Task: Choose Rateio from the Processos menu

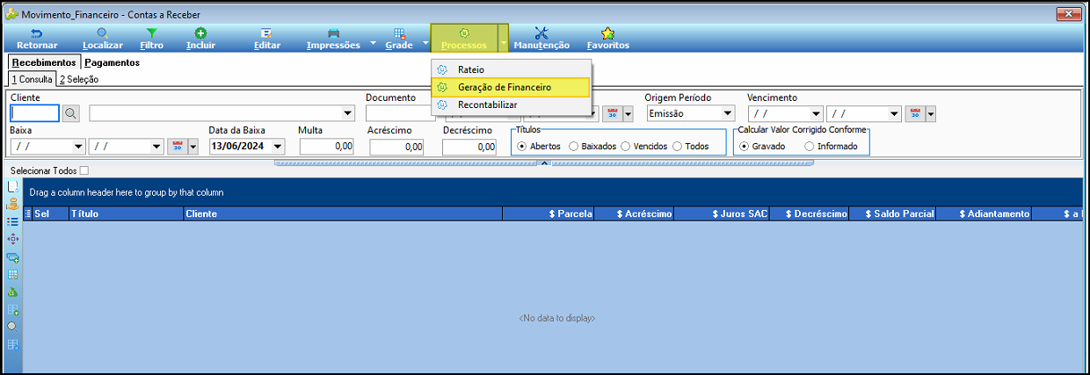Action: 511,69
